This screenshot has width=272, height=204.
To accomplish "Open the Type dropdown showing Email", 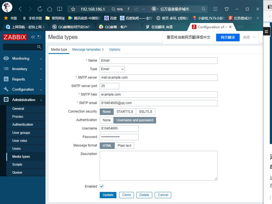I will (x=112, y=69).
